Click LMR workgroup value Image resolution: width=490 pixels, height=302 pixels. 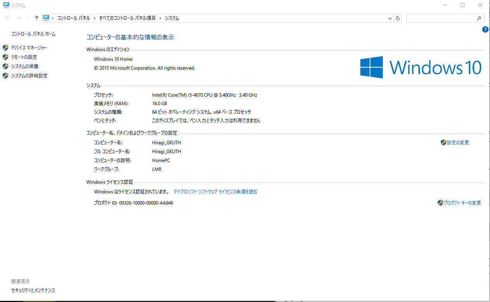(x=157, y=169)
